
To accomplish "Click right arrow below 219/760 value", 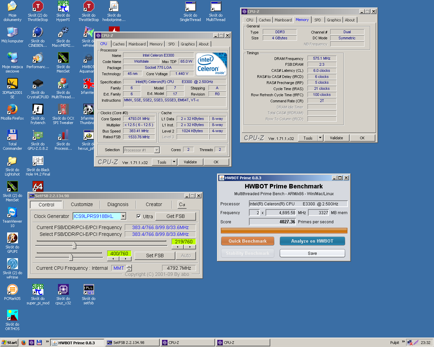I will (190, 247).
